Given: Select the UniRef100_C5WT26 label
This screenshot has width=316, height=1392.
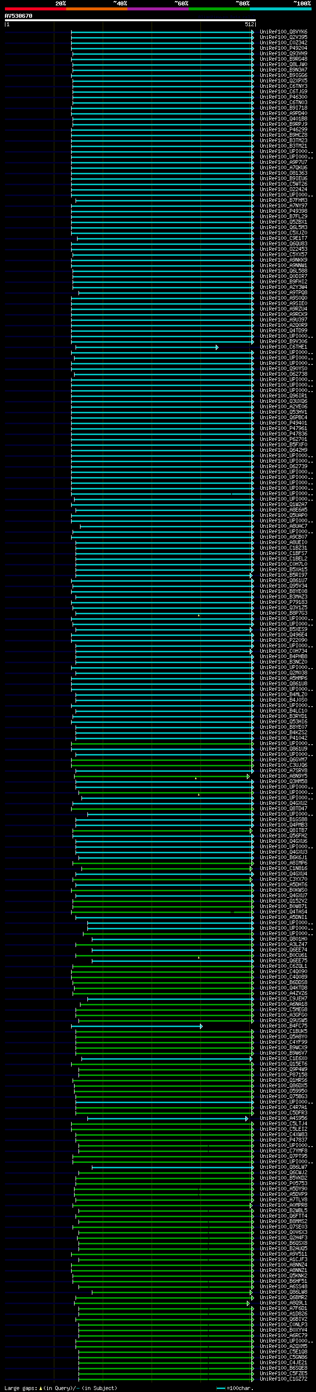Looking at the screenshot, I should point(283,184).
